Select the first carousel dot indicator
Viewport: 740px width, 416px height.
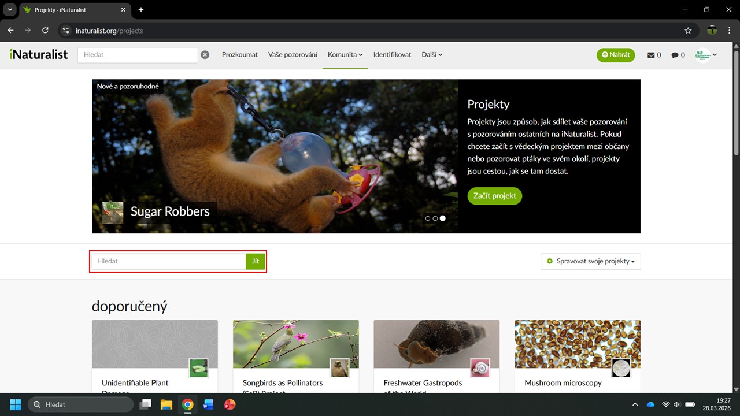coord(428,218)
